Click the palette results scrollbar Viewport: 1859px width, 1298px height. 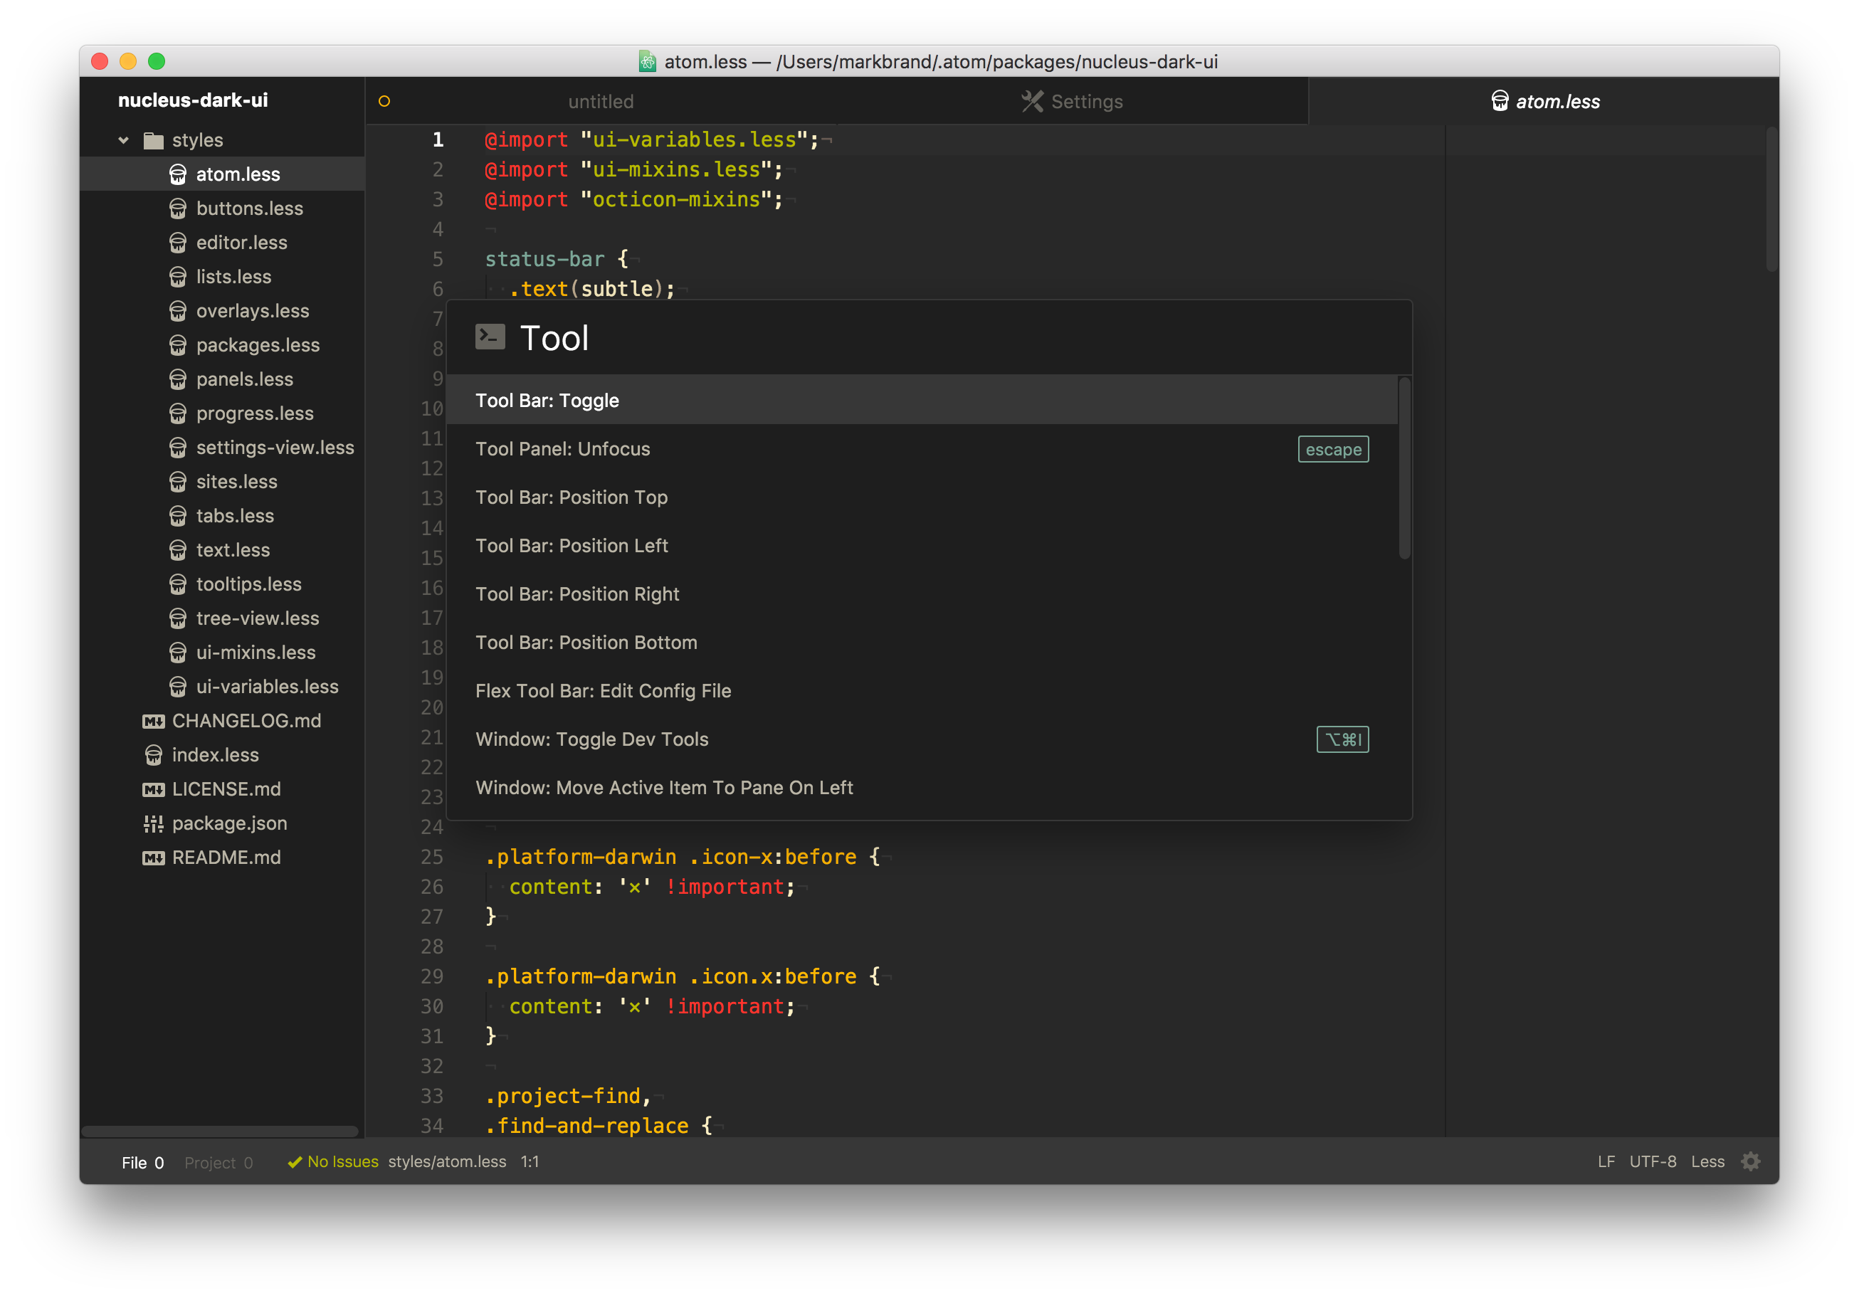(1404, 468)
